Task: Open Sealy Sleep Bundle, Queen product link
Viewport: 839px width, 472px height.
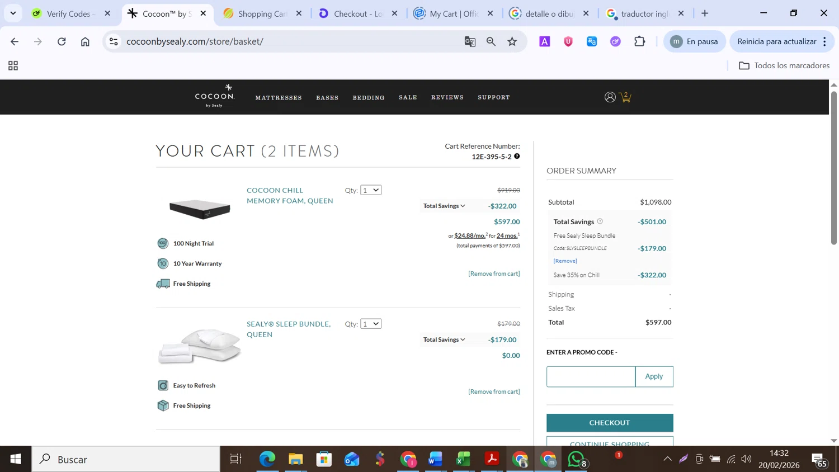Action: (289, 329)
